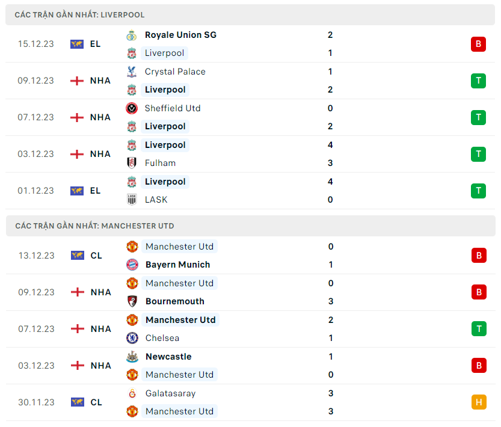Image resolution: width=501 pixels, height=427 pixels.
Task: Click the Bournemouth club crest
Action: [x=132, y=301]
